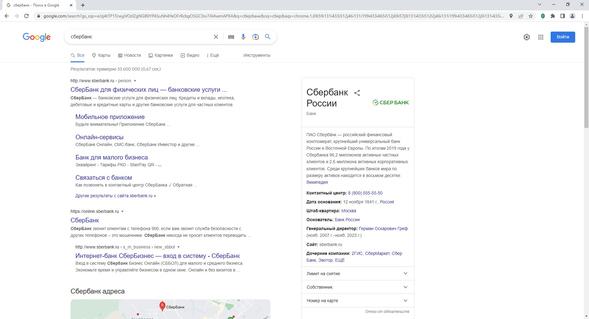Call contact center 8 (800) 555-55-50
The height and width of the screenshot is (319, 589).
click(365, 193)
